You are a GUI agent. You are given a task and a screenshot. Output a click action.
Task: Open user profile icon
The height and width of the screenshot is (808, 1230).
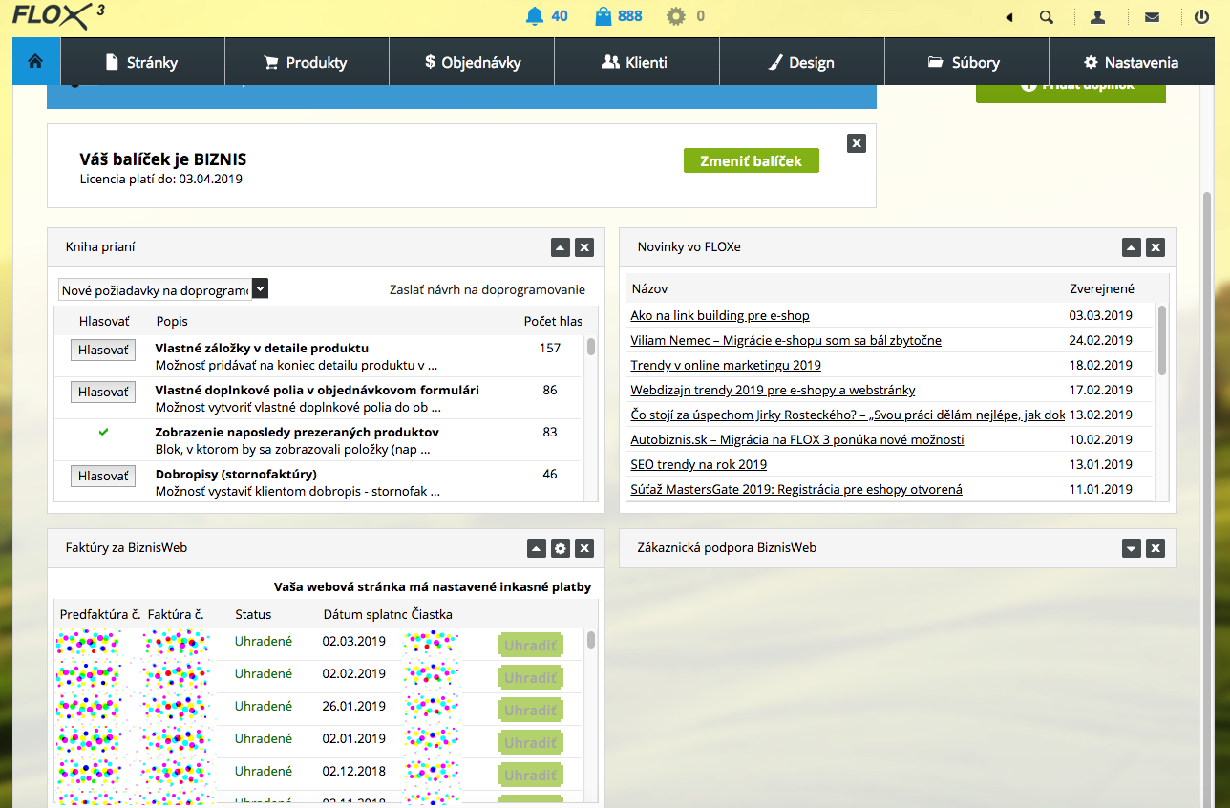pyautogui.click(x=1098, y=17)
